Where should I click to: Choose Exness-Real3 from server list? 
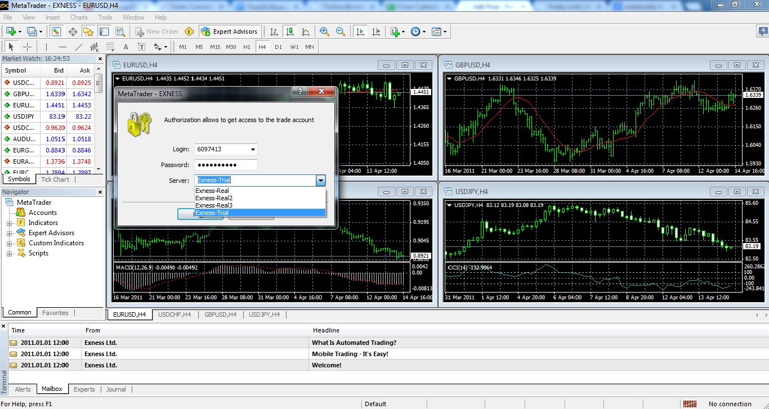pos(260,205)
